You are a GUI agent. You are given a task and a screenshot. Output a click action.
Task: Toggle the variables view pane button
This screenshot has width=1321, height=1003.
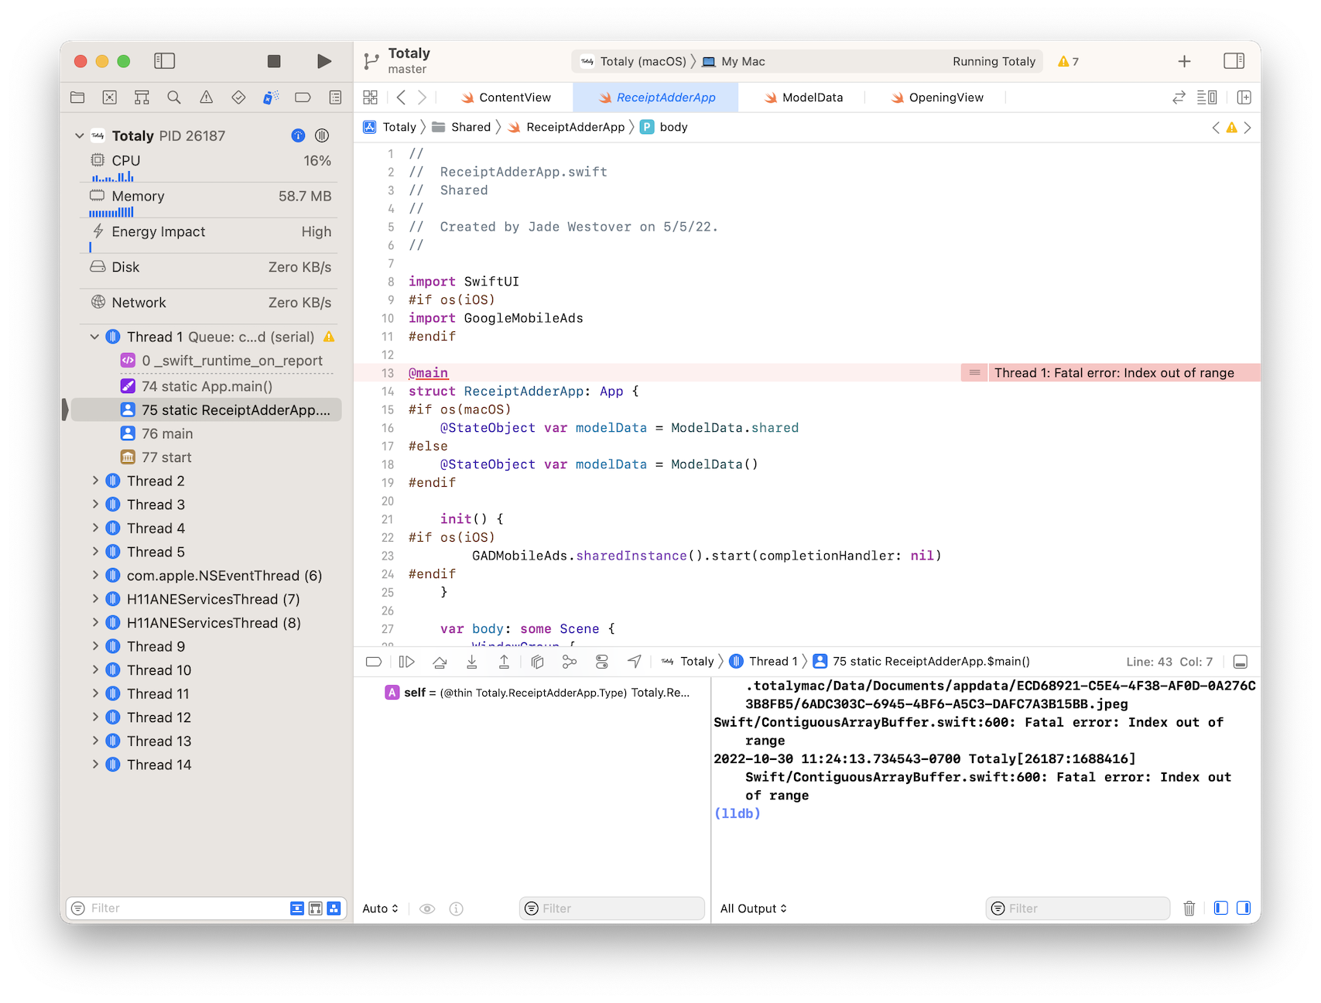coord(1221,909)
